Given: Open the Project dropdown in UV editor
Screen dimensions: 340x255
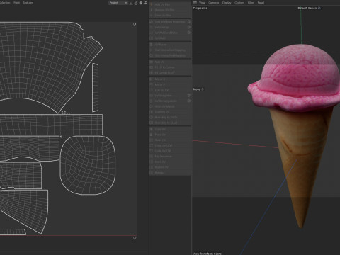Looking at the screenshot, I should tap(118, 3).
